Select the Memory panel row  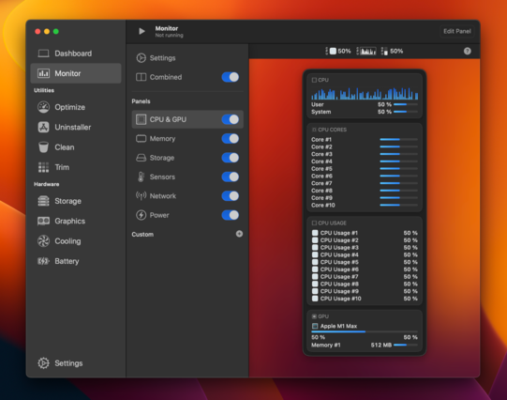(187, 139)
